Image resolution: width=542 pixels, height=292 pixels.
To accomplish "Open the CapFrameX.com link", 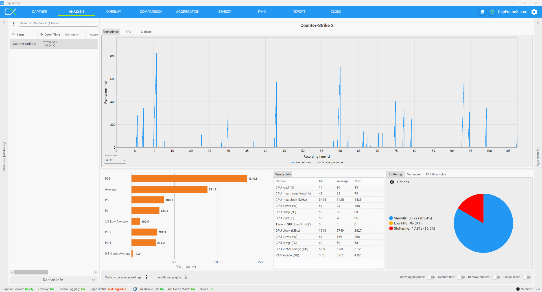I will (512, 12).
